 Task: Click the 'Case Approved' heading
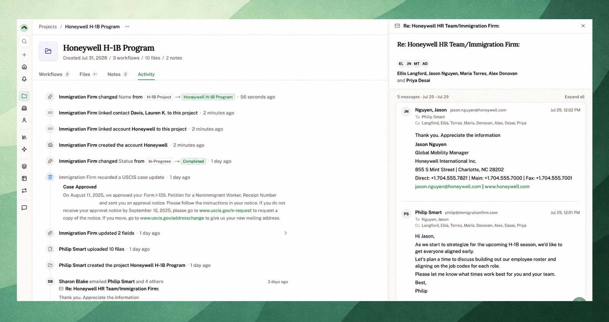point(80,187)
